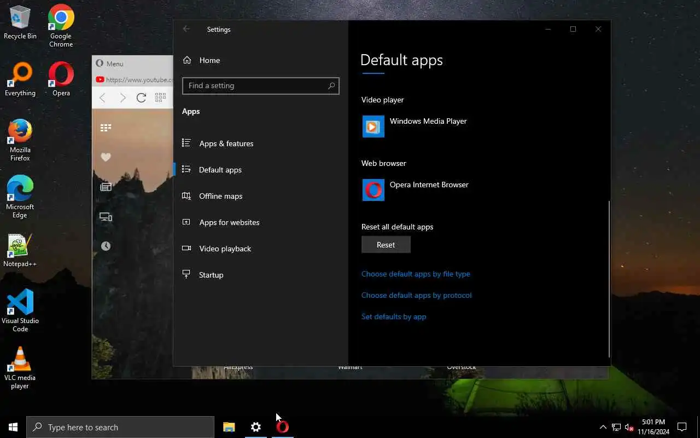Image resolution: width=700 pixels, height=438 pixels.
Task: Open Tabs sync icon in Opera sidebar
Action: pyautogui.click(x=106, y=217)
